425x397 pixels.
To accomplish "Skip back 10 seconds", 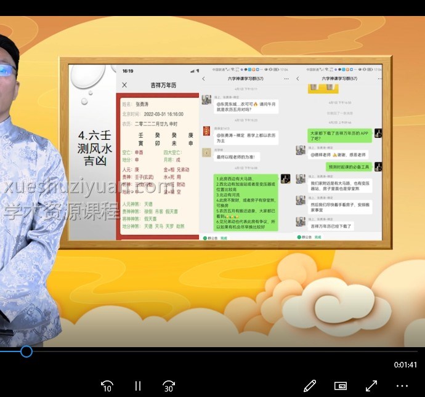I will point(107,386).
